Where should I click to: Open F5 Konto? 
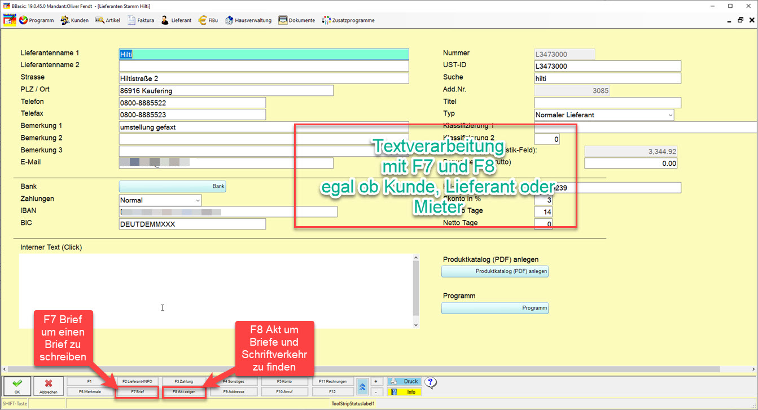[x=284, y=382]
